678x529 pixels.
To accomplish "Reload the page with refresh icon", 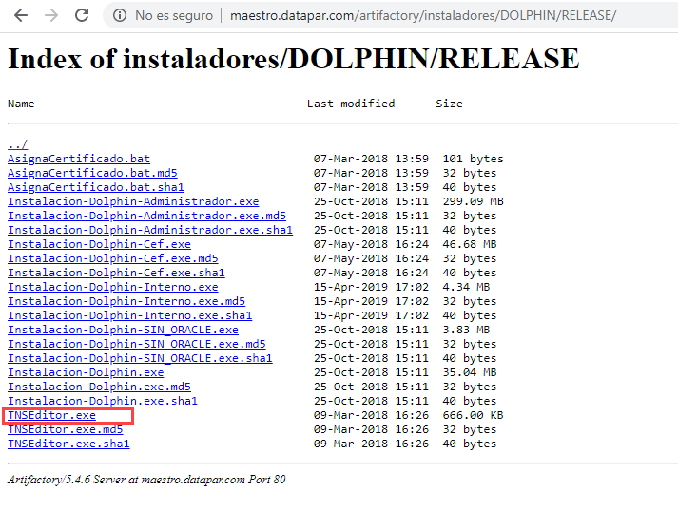I will [x=82, y=15].
